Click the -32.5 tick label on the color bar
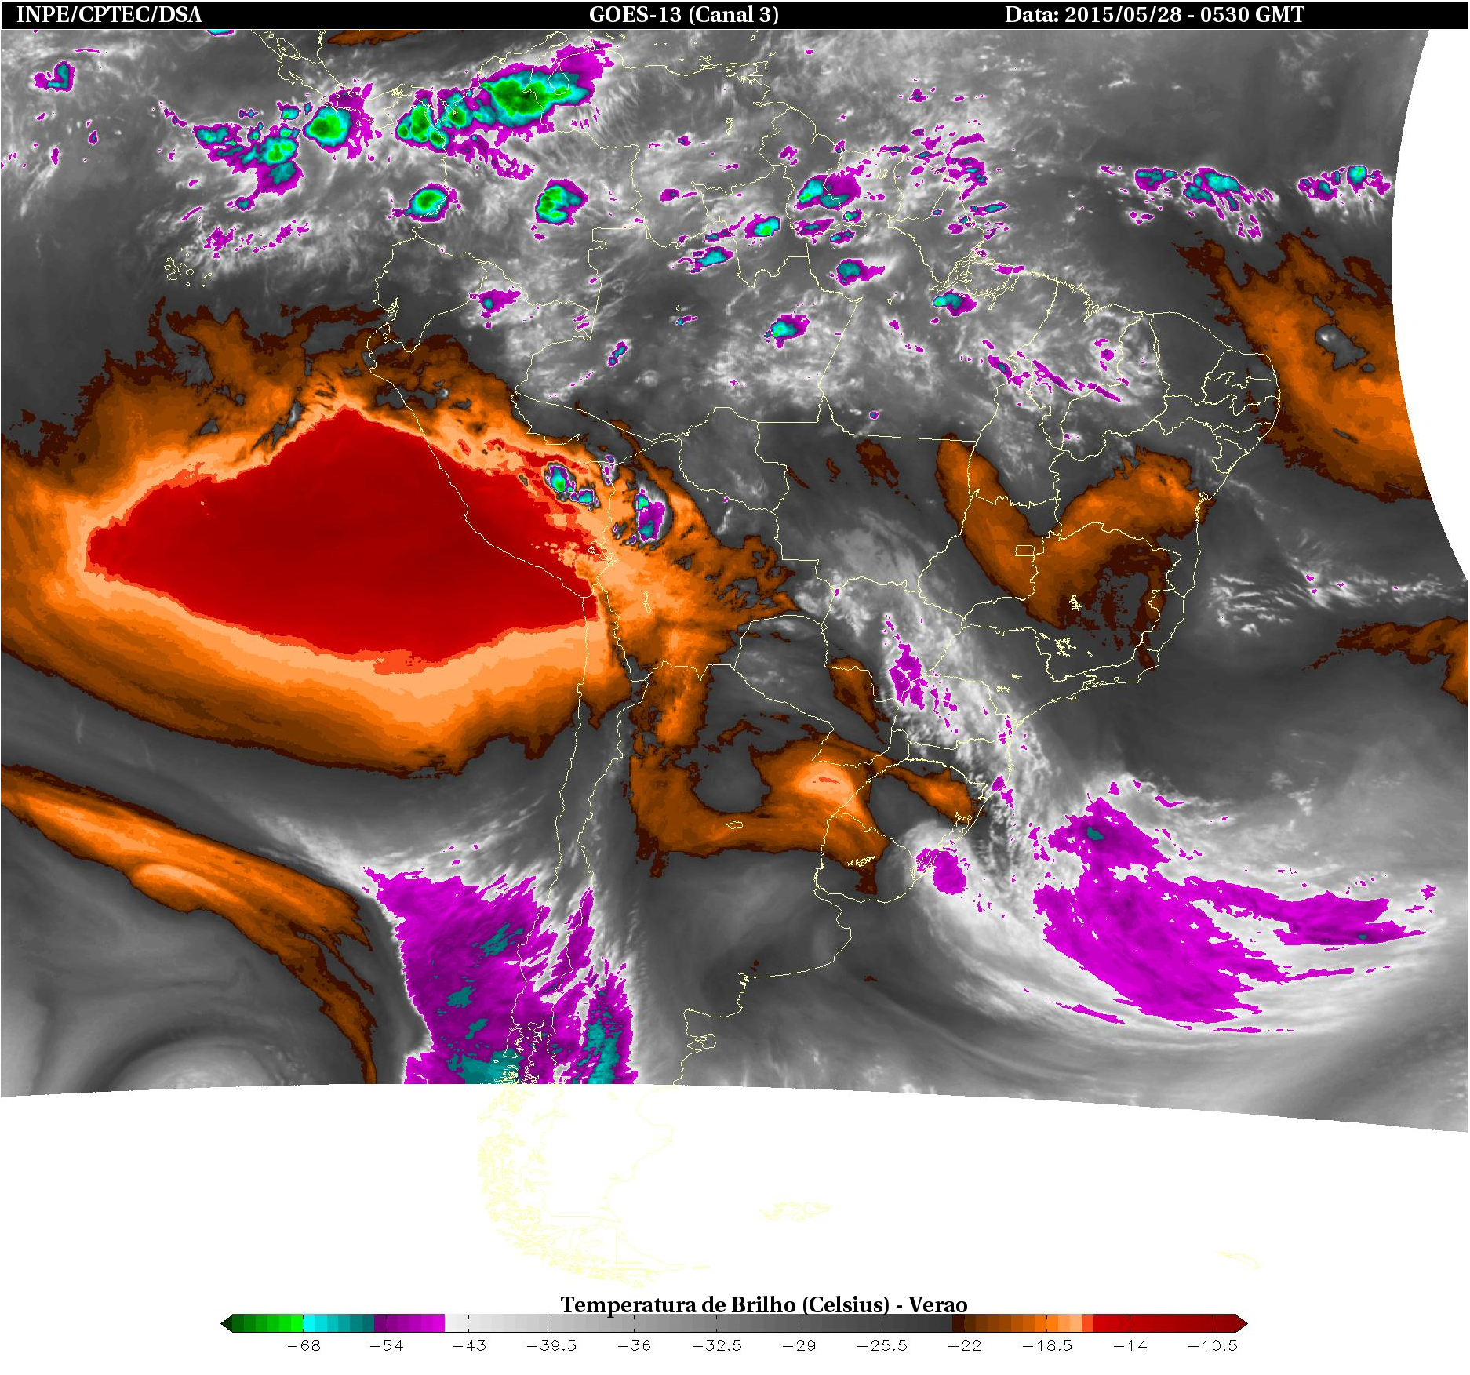Screen dimensions: 1470x1375 (x=717, y=1346)
